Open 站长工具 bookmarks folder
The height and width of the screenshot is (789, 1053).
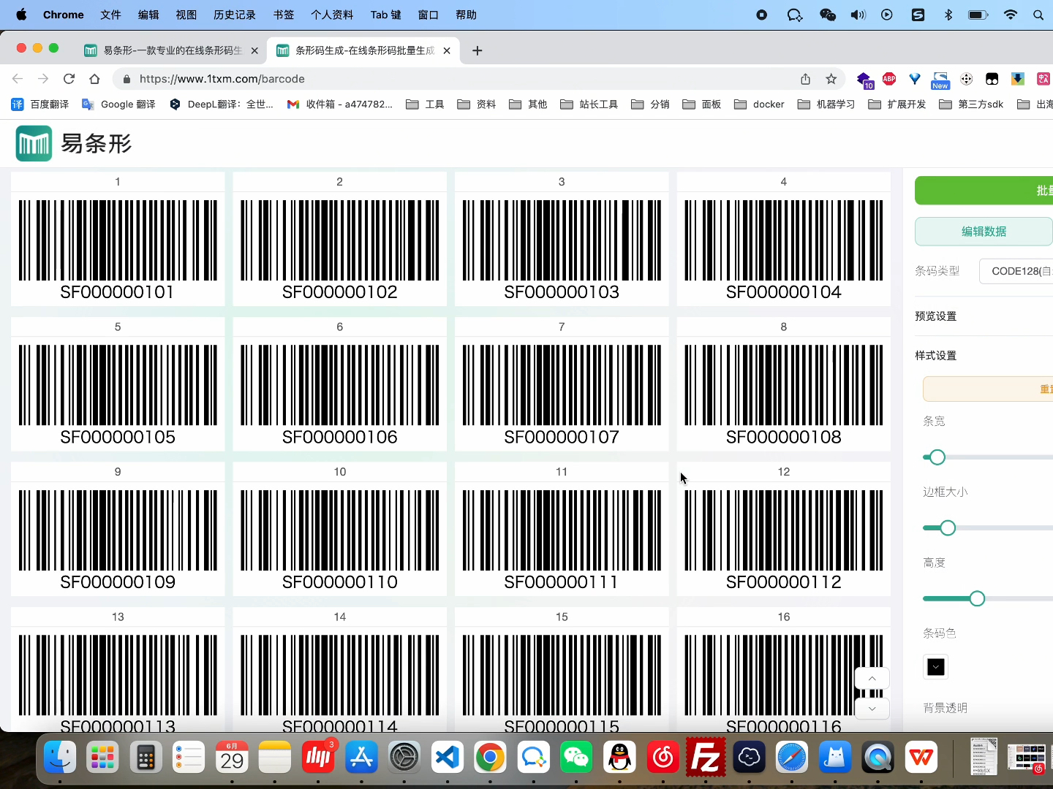coord(589,104)
